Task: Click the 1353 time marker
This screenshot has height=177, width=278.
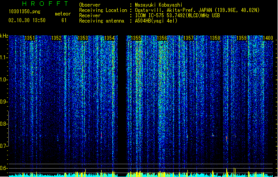Action: click(x=83, y=38)
